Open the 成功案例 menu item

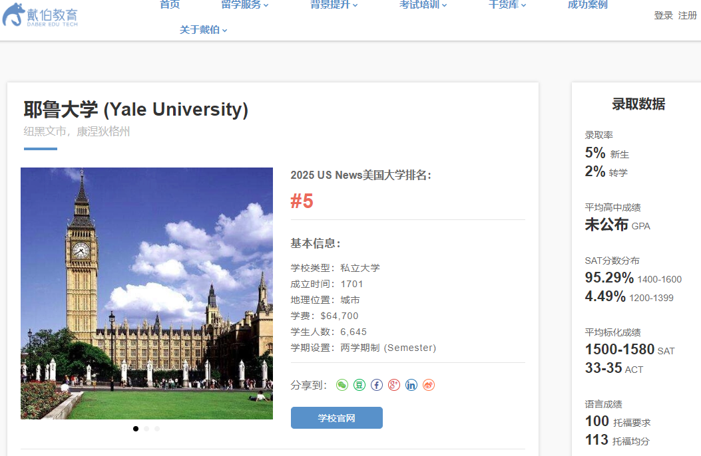coord(586,5)
